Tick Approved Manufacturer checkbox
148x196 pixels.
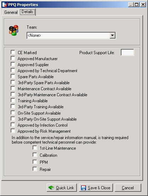pyautogui.click(x=13, y=58)
